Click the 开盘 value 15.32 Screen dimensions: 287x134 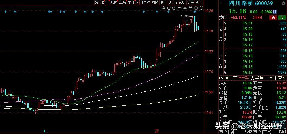[282, 83]
